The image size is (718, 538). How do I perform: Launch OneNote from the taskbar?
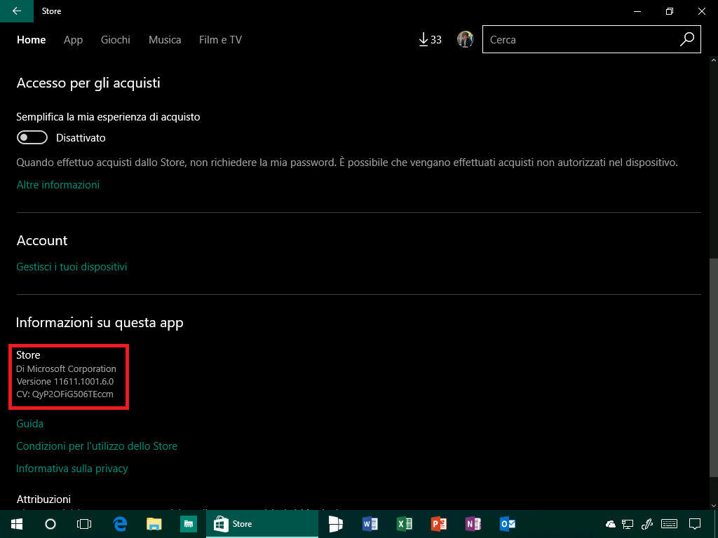pyautogui.click(x=473, y=524)
